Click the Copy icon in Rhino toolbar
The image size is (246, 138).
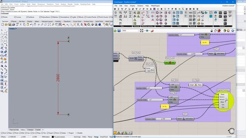point(24,25)
